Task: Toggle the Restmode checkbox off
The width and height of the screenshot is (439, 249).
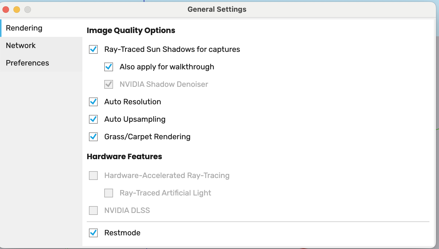Action: pos(93,233)
